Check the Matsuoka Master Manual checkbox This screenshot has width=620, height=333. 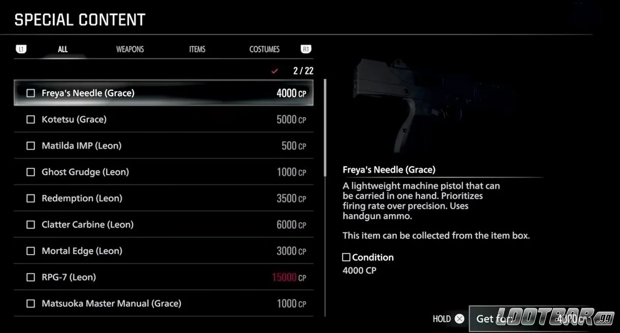30,304
